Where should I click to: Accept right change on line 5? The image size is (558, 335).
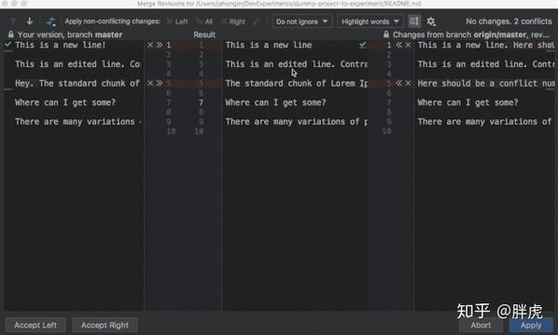click(399, 83)
